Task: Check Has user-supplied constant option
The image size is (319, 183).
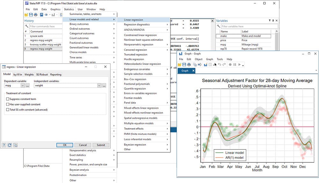Action: point(8,104)
